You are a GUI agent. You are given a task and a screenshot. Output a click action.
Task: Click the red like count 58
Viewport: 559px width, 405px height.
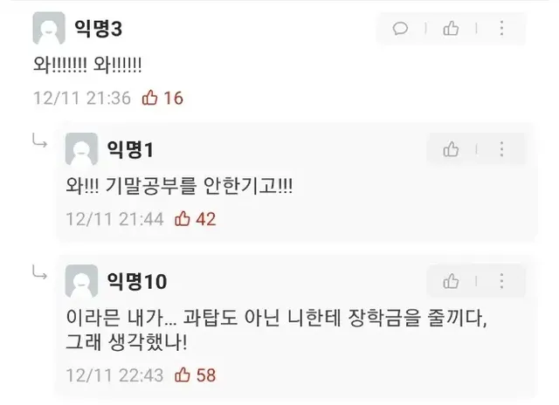pyautogui.click(x=206, y=375)
